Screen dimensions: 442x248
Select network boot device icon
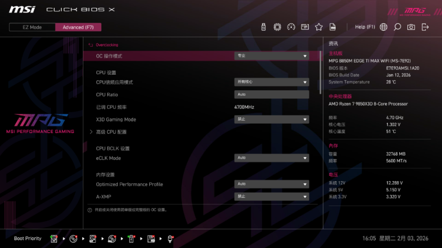[x=170, y=239]
